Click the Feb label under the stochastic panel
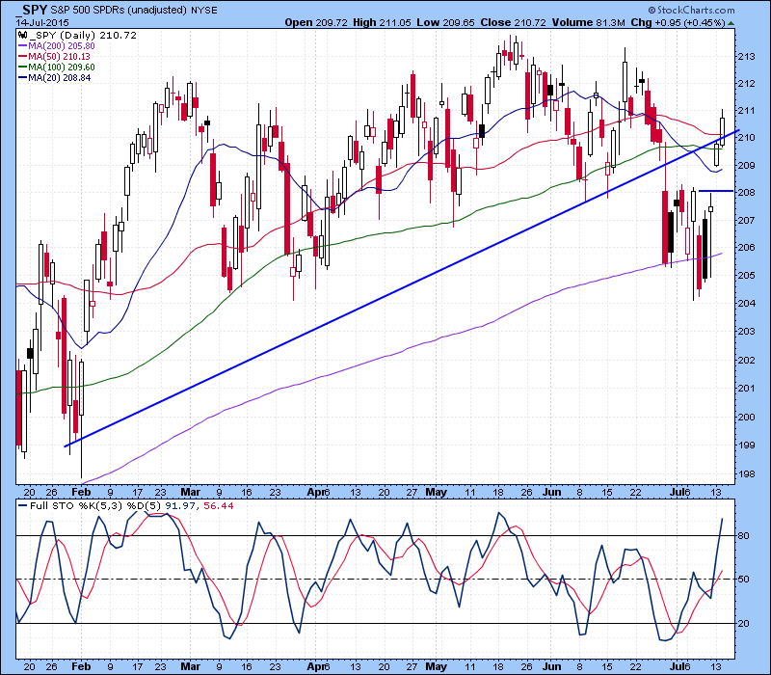 click(81, 666)
